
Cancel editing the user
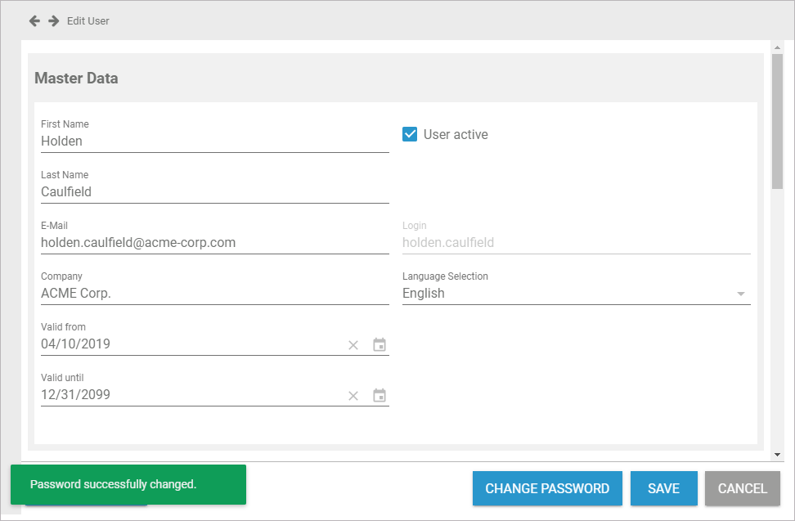tap(742, 488)
